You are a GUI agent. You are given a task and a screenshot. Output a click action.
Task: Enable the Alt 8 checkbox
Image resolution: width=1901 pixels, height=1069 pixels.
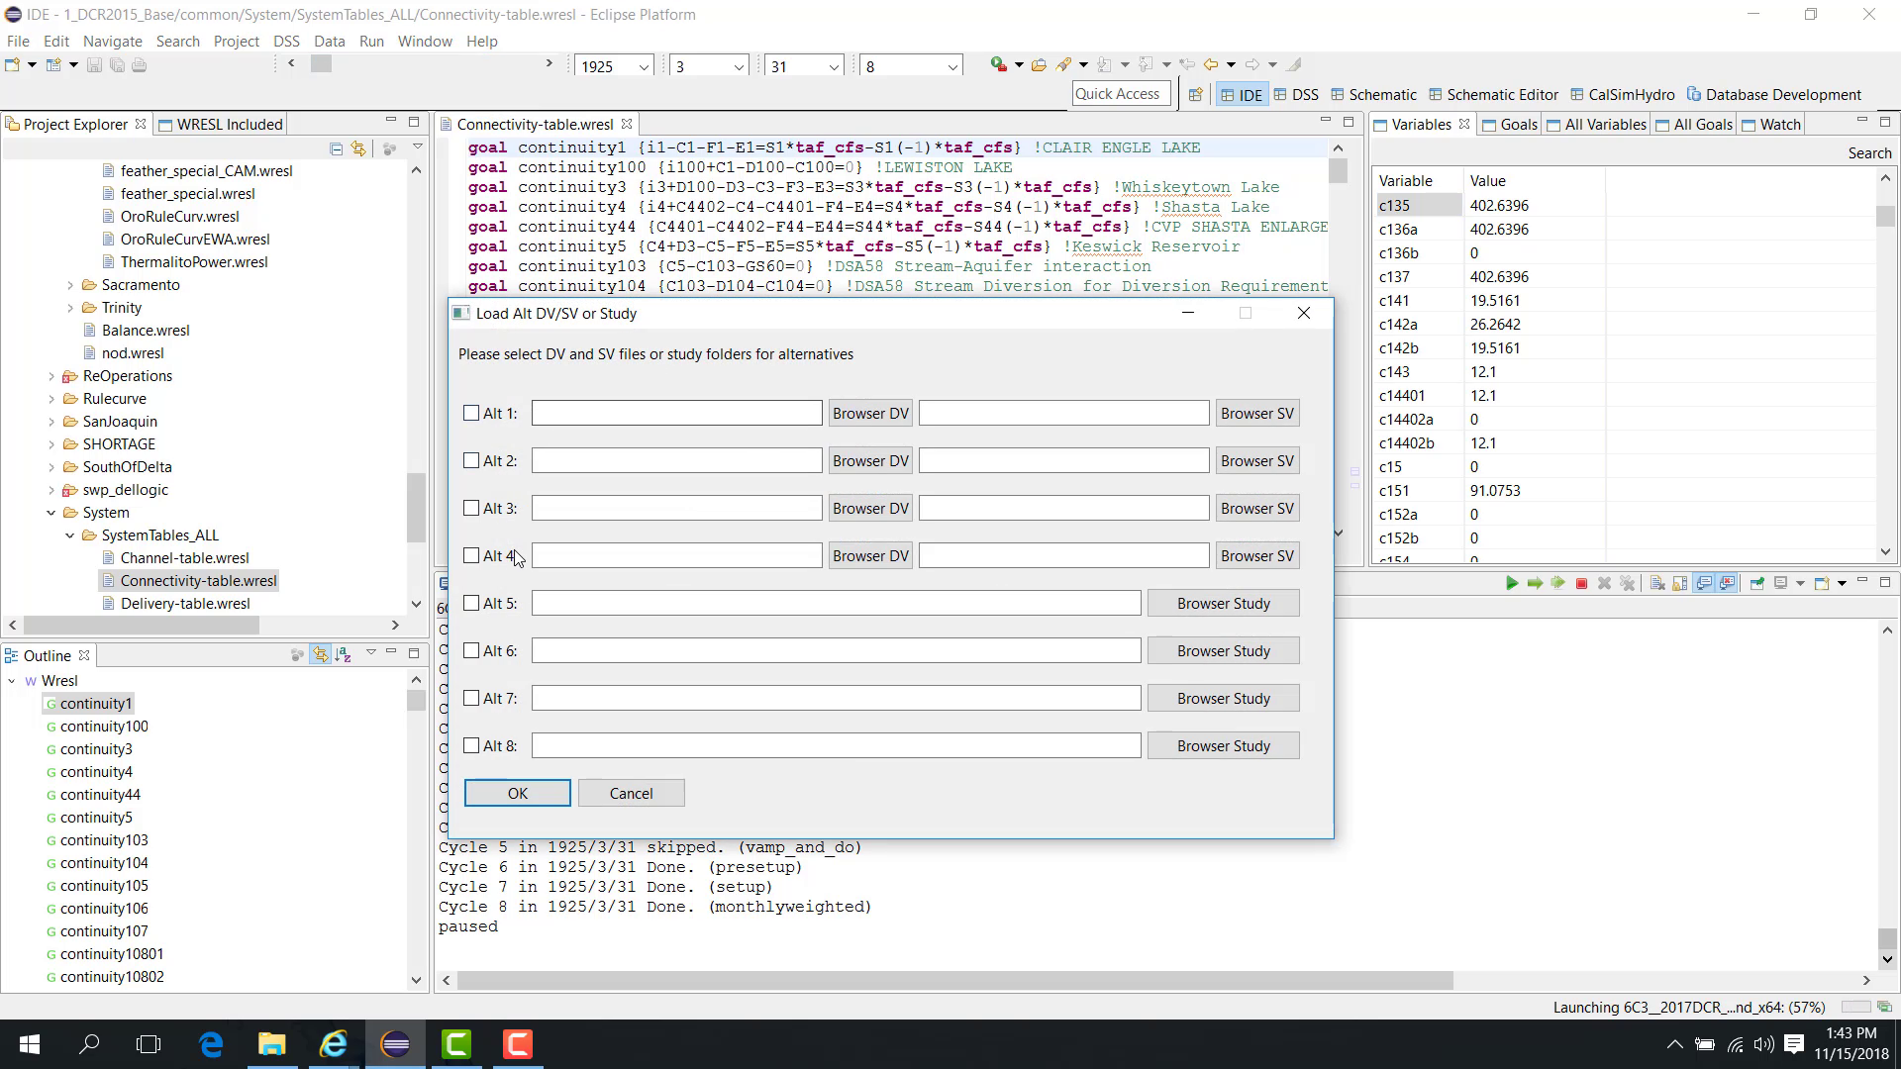471,745
